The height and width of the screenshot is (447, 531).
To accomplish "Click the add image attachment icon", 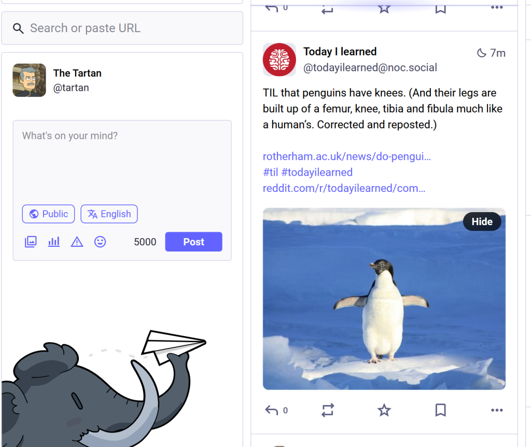I will pyautogui.click(x=31, y=242).
